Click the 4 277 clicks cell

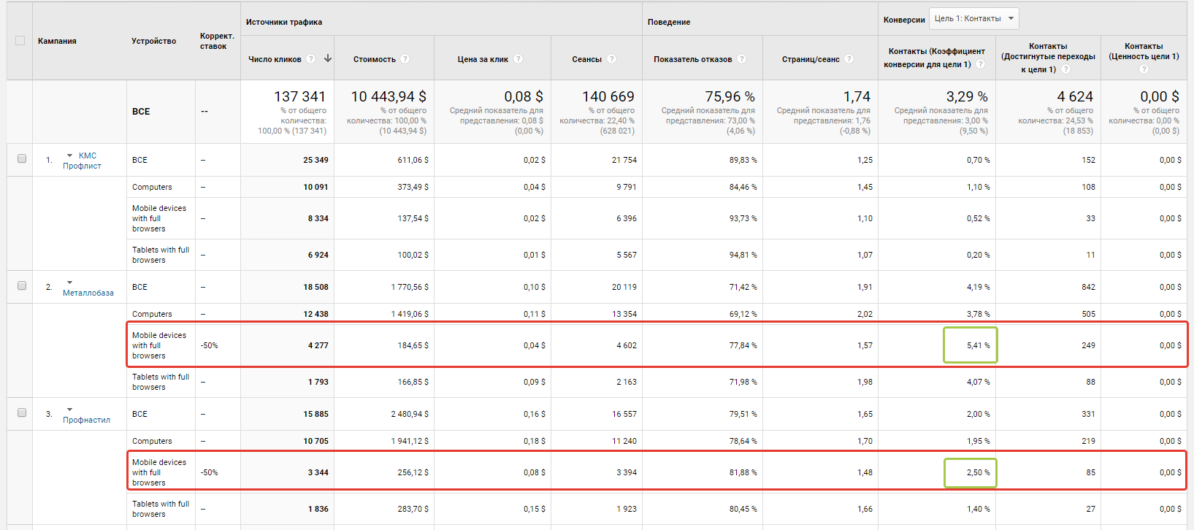pos(318,345)
